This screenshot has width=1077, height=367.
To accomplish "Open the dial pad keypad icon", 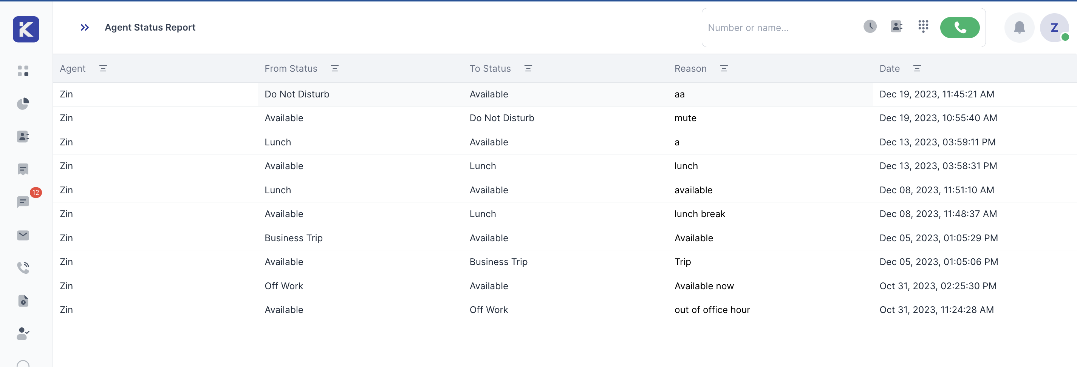I will pyautogui.click(x=923, y=26).
